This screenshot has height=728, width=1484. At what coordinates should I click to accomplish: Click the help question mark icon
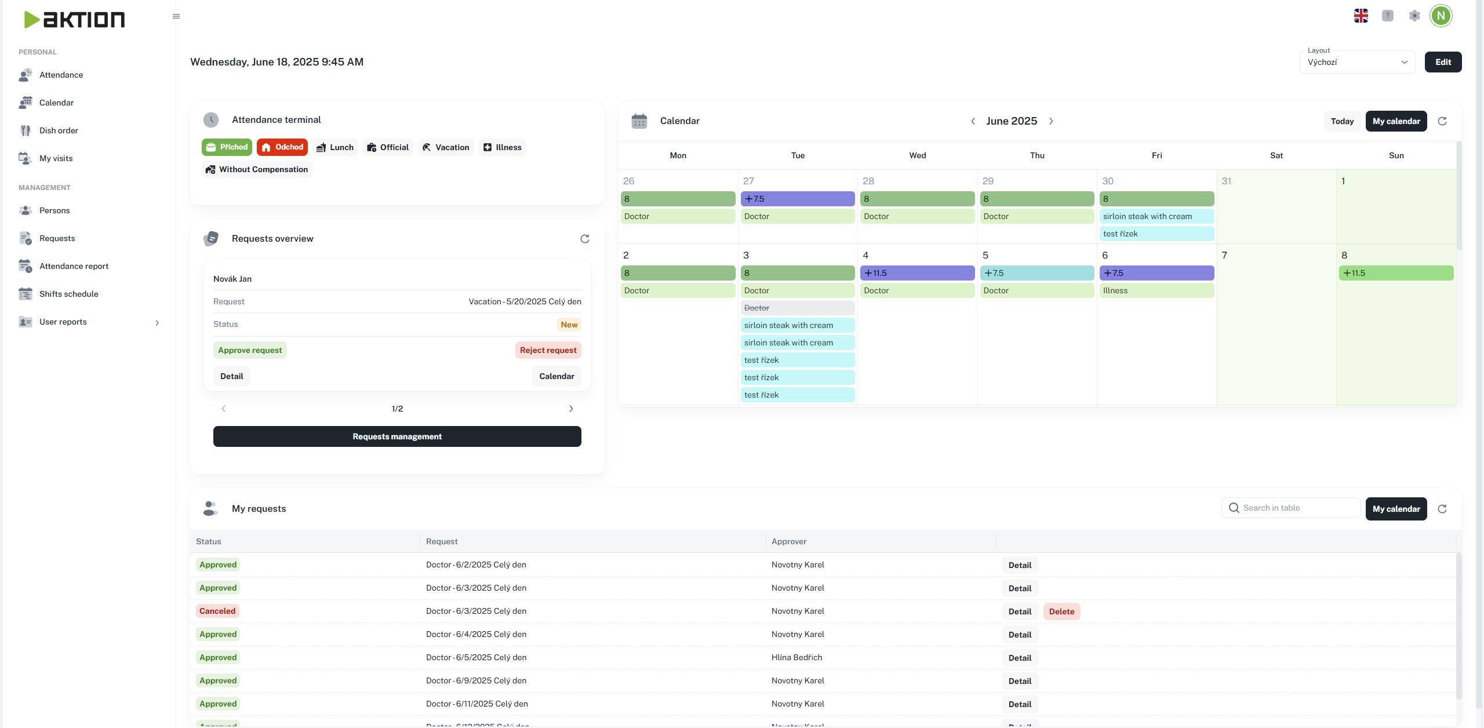click(x=1387, y=16)
